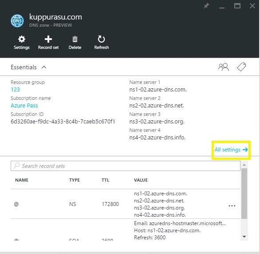Select the SOA record row with hostmaster email
The height and width of the screenshot is (254, 260).
click(126, 230)
